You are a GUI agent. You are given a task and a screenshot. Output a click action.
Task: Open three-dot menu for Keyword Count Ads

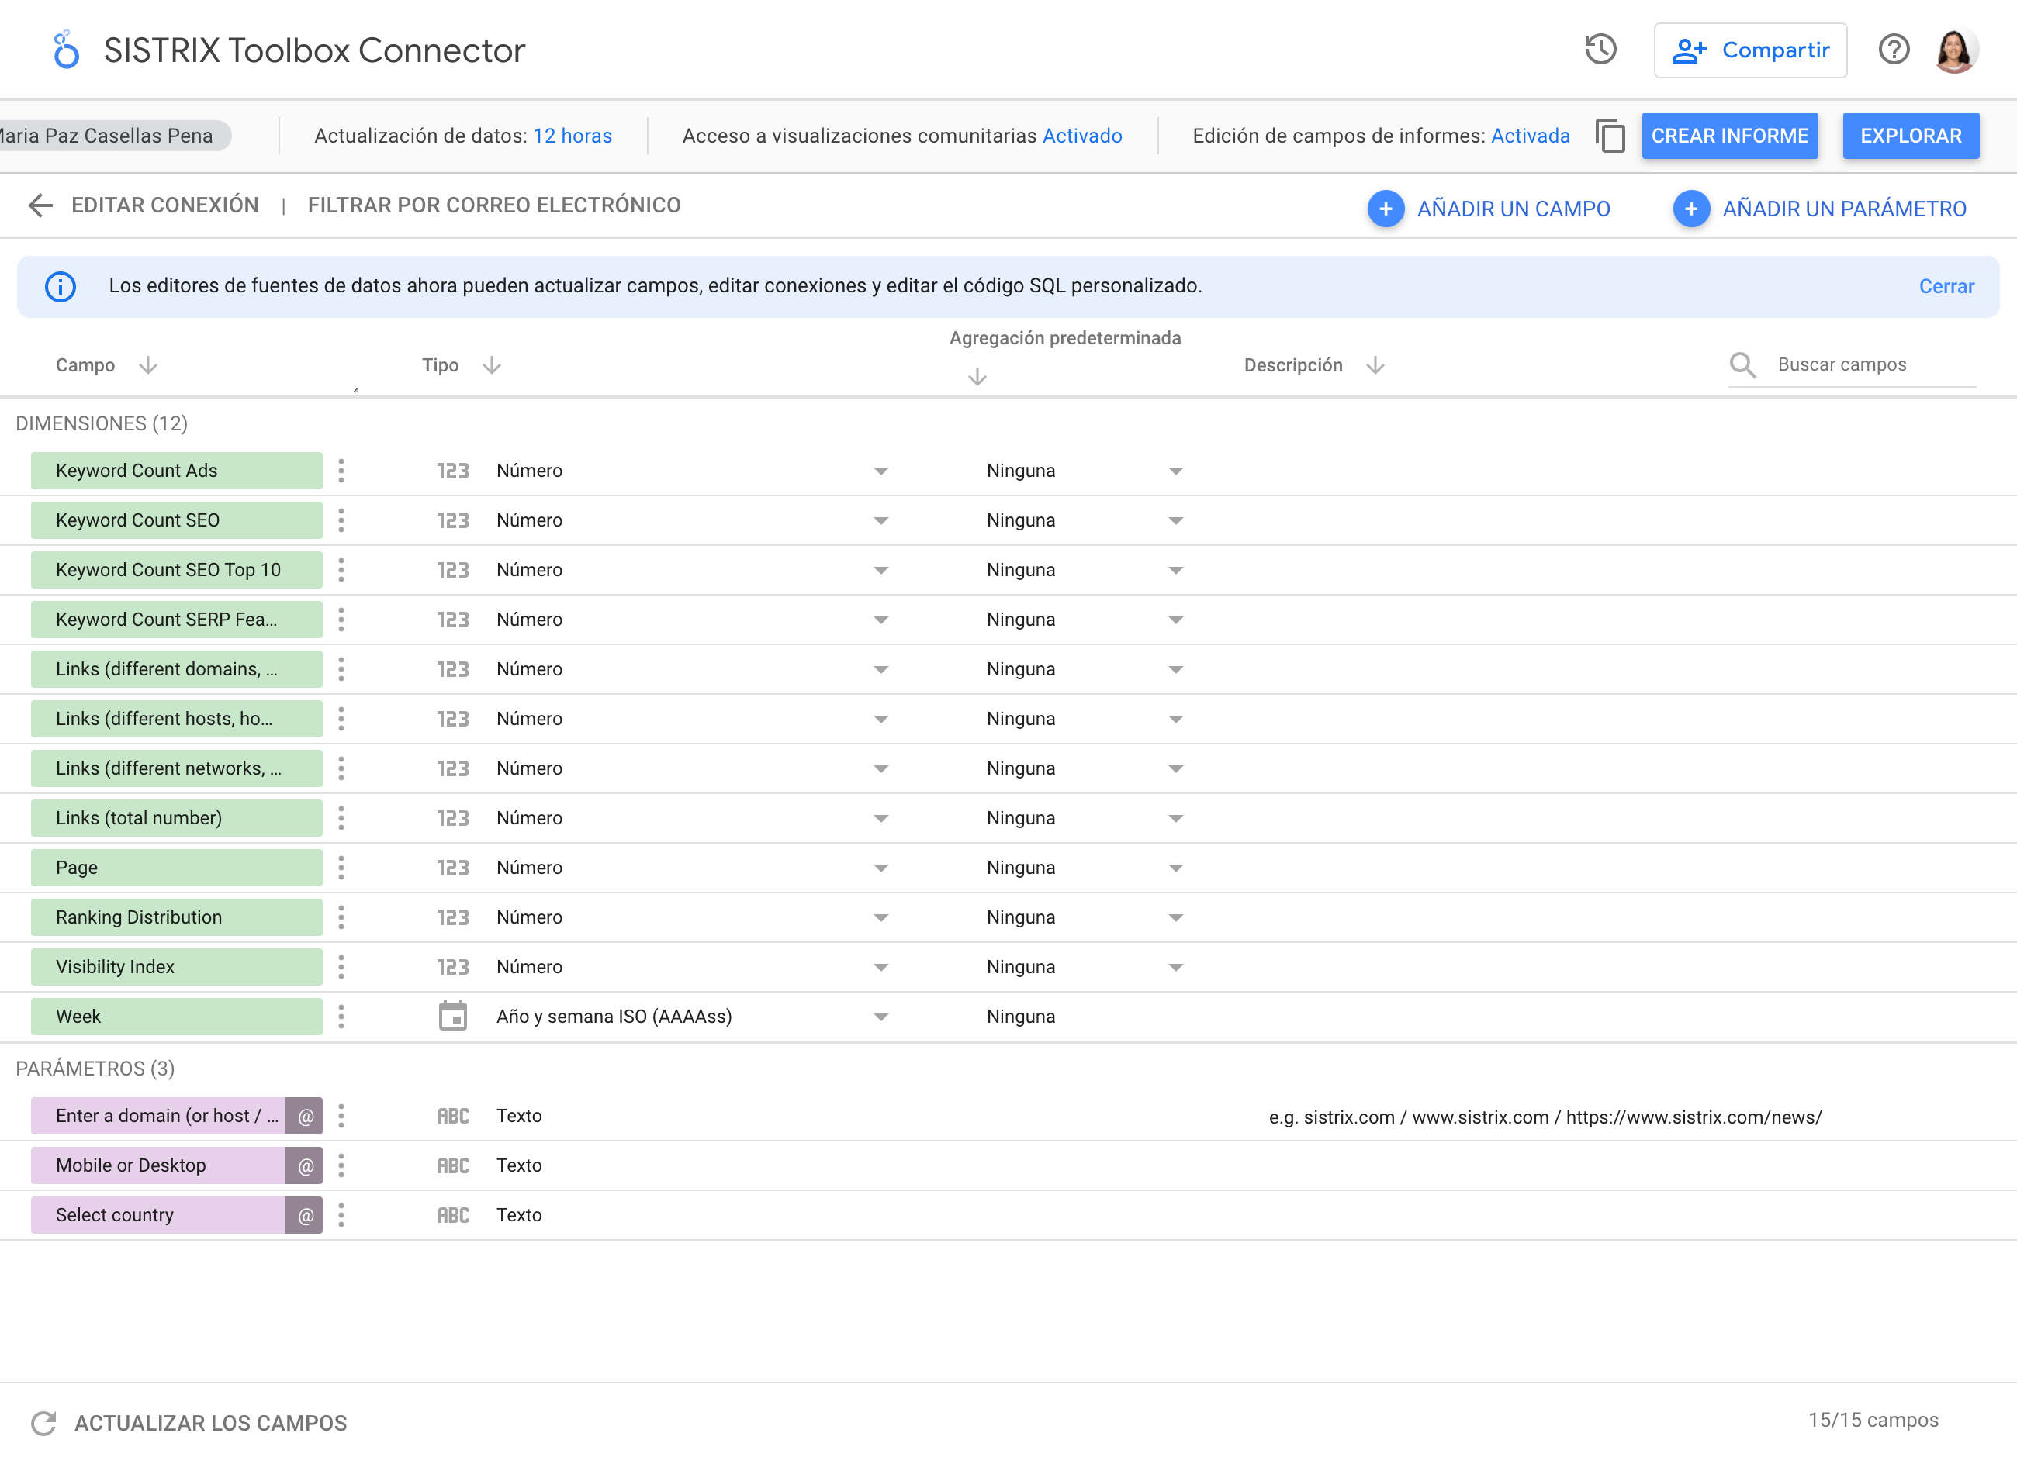tap(341, 471)
